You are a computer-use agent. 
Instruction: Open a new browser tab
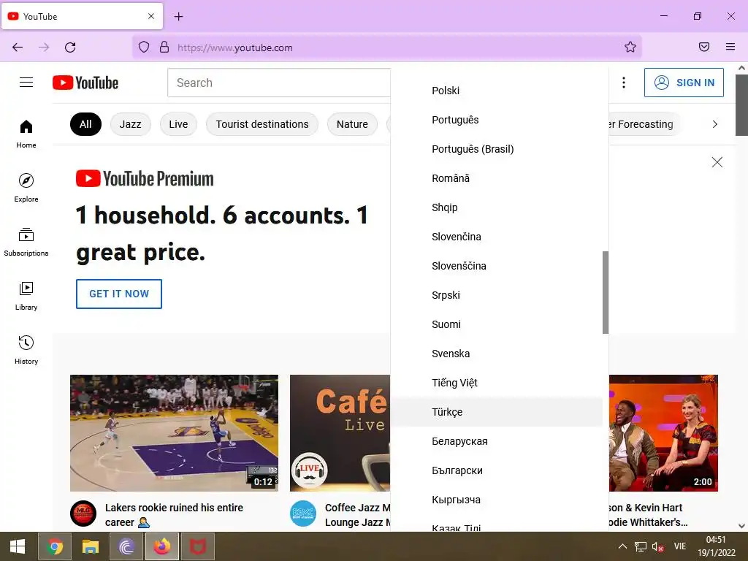(178, 17)
